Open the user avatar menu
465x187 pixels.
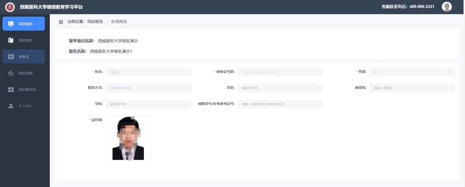click(447, 7)
